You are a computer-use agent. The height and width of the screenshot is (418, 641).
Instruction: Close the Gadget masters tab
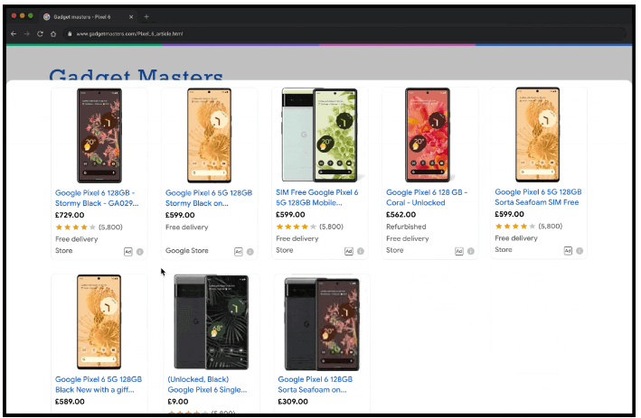[x=131, y=17]
